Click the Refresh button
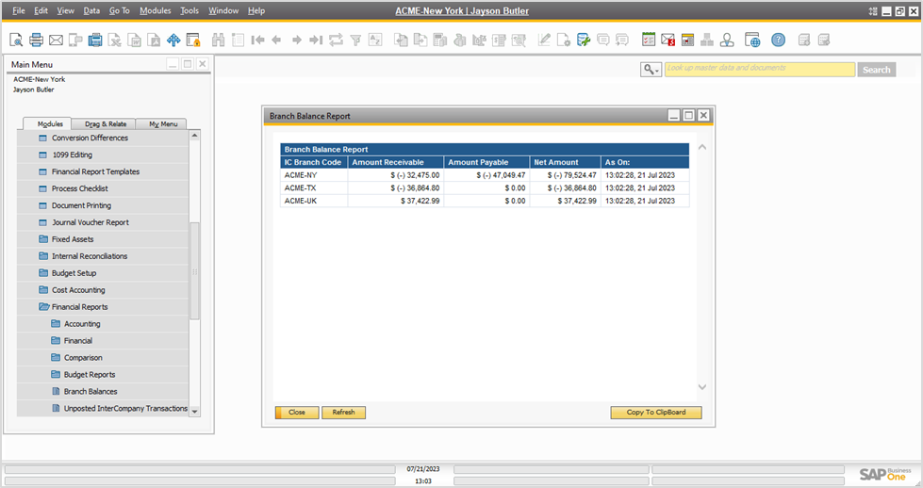923x488 pixels. click(x=343, y=413)
